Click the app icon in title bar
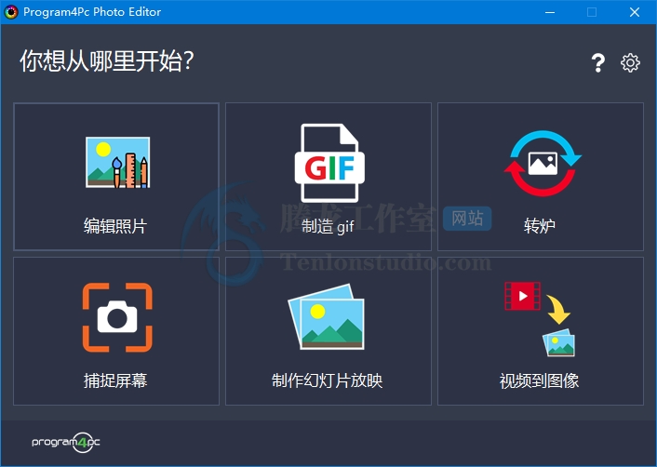Image resolution: width=657 pixels, height=467 pixels. click(11, 12)
